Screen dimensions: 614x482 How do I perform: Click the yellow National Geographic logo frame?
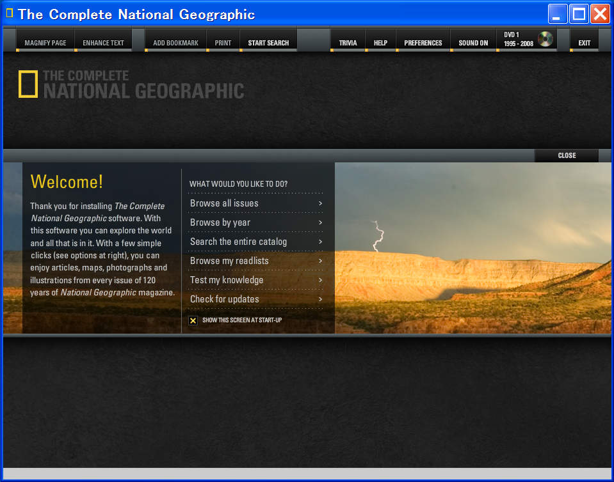tap(28, 84)
